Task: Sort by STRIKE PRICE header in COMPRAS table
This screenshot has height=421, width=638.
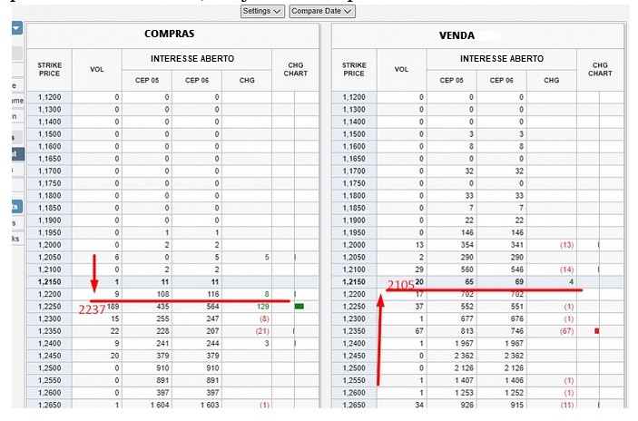Action: click(49, 70)
